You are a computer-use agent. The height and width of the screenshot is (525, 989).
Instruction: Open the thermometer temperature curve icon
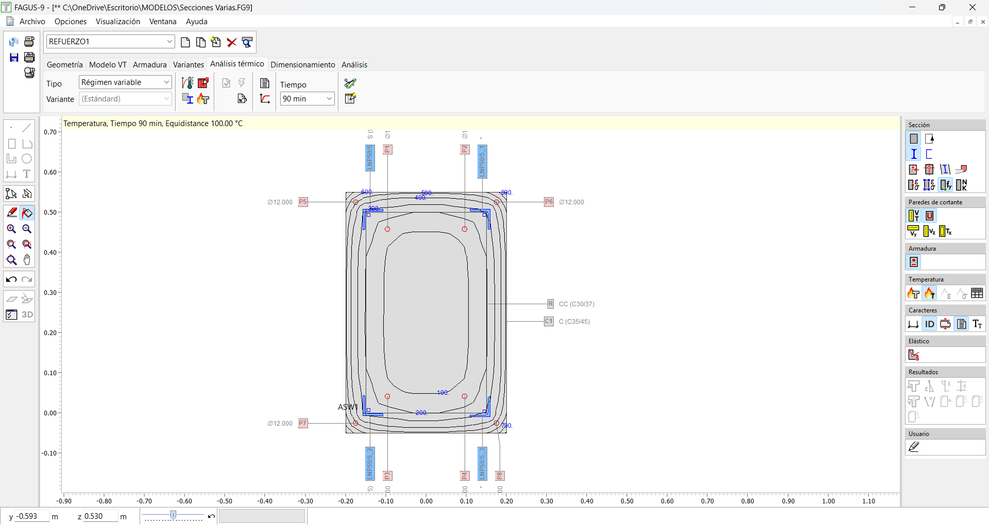187,83
